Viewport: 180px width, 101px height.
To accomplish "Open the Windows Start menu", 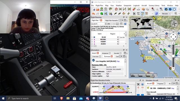I will click(x=3, y=98).
